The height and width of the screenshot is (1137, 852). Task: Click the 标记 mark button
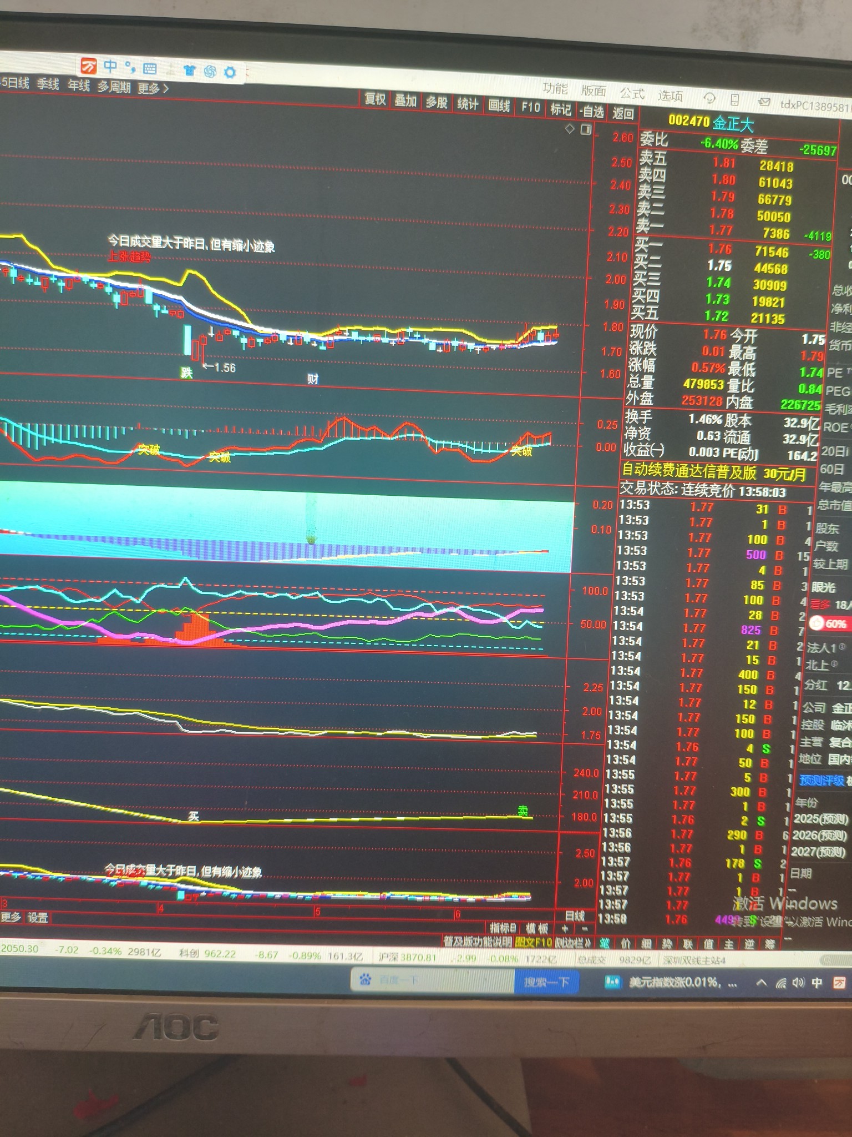point(560,109)
